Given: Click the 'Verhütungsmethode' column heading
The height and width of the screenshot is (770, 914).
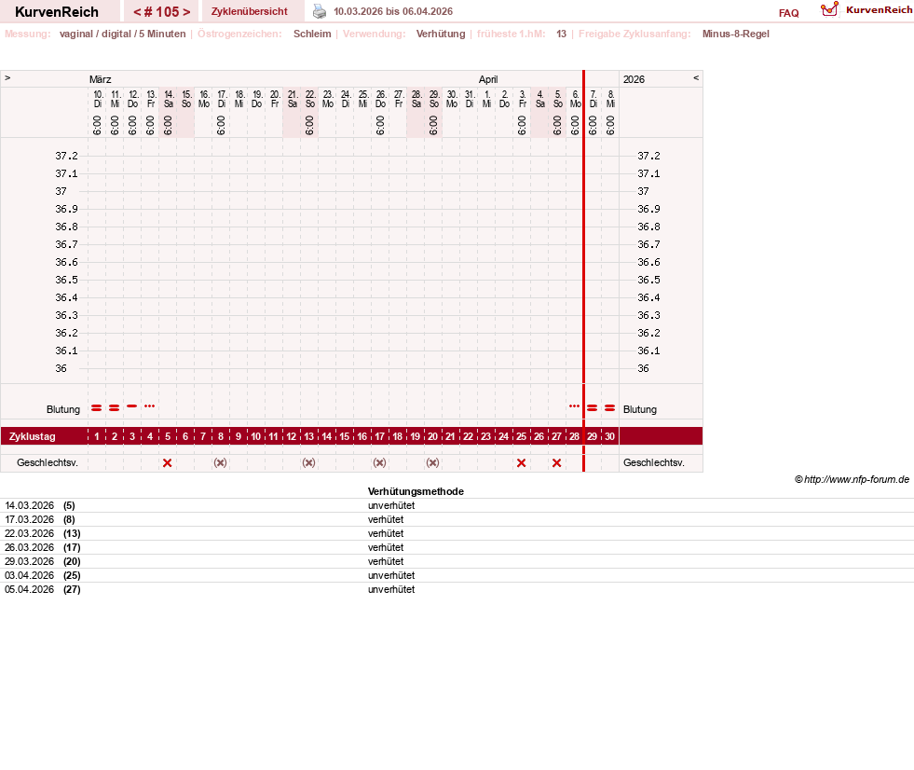Looking at the screenshot, I should click(x=416, y=491).
